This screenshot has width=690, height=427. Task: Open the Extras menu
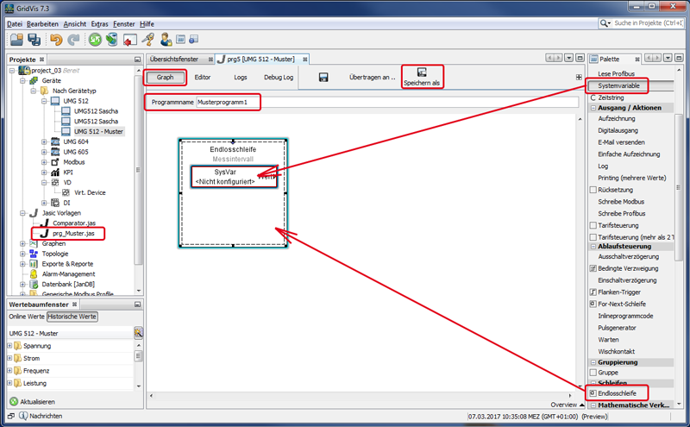99,24
